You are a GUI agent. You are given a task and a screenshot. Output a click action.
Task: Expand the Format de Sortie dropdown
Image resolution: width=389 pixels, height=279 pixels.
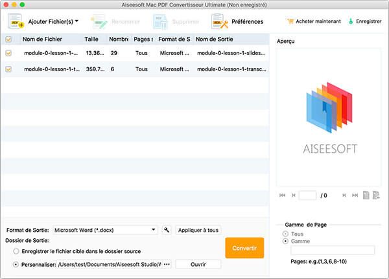[x=153, y=230]
